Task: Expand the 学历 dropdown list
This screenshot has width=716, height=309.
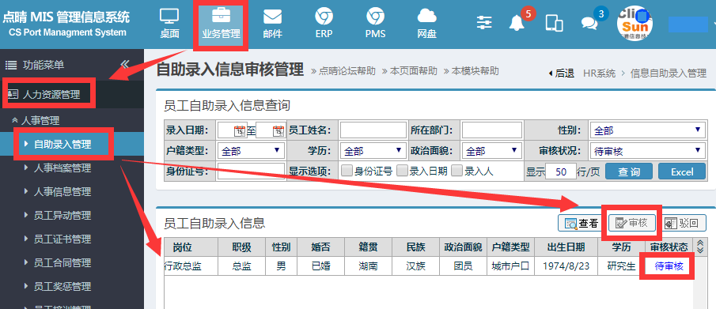Action: tap(373, 151)
